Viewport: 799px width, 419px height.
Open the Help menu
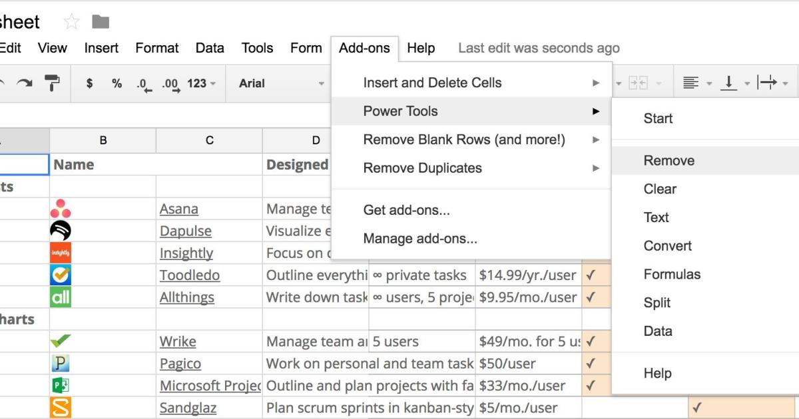pos(420,47)
